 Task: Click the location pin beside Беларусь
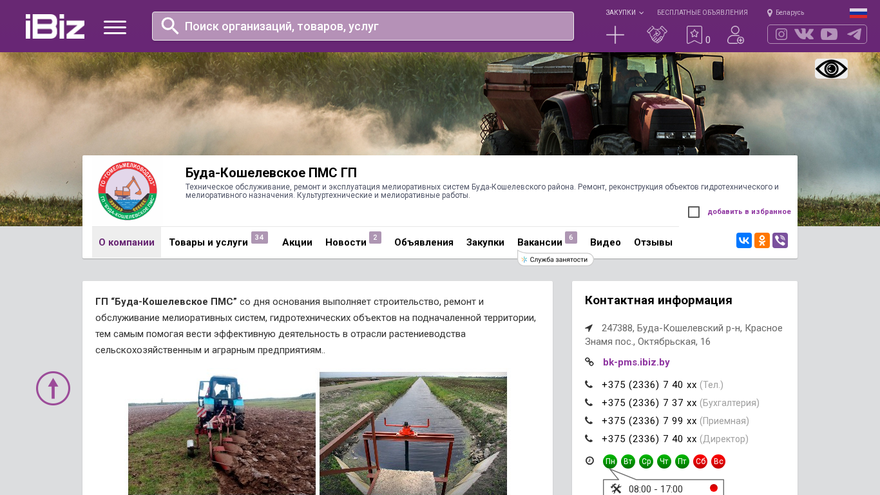(770, 13)
